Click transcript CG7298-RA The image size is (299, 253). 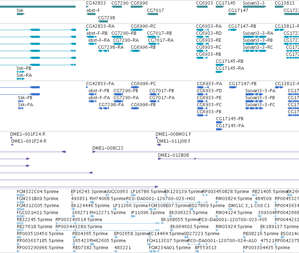click(x=111, y=47)
